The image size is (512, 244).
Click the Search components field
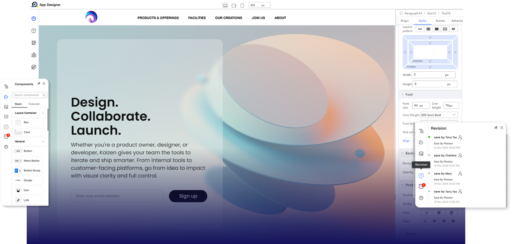click(x=30, y=95)
